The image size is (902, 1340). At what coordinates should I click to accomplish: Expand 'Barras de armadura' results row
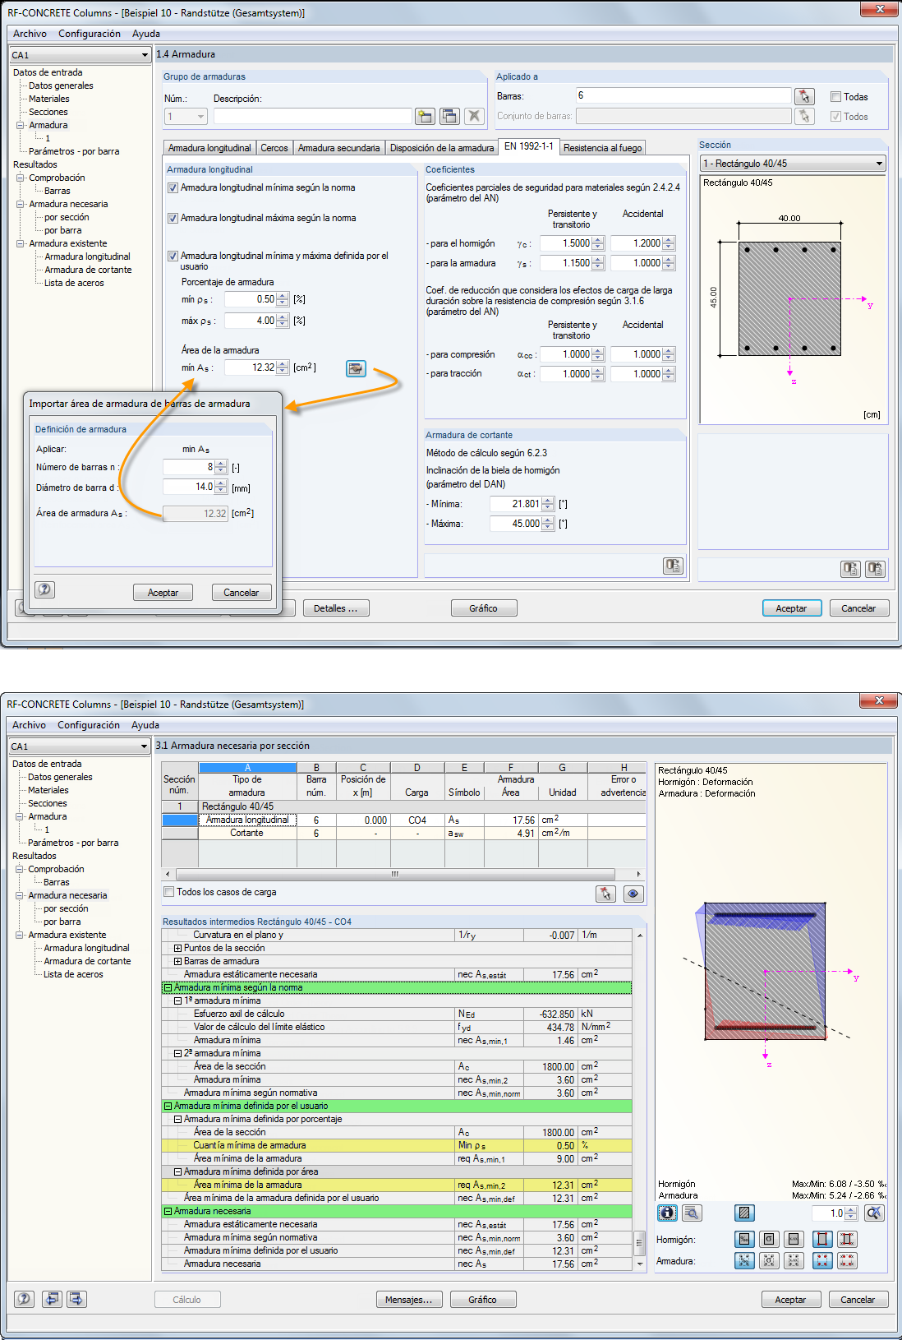pos(177,961)
